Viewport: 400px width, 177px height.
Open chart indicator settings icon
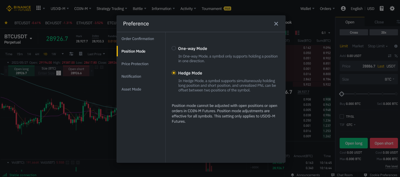click(71, 54)
